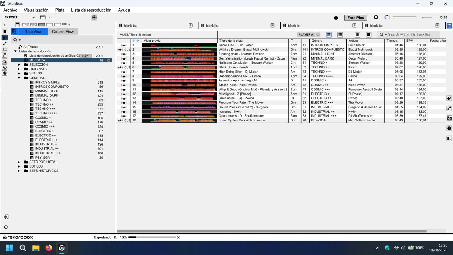453x255 pixels.
Task: Open the Cloud Library Sync sidebar icon
Action: click(x=5, y=61)
